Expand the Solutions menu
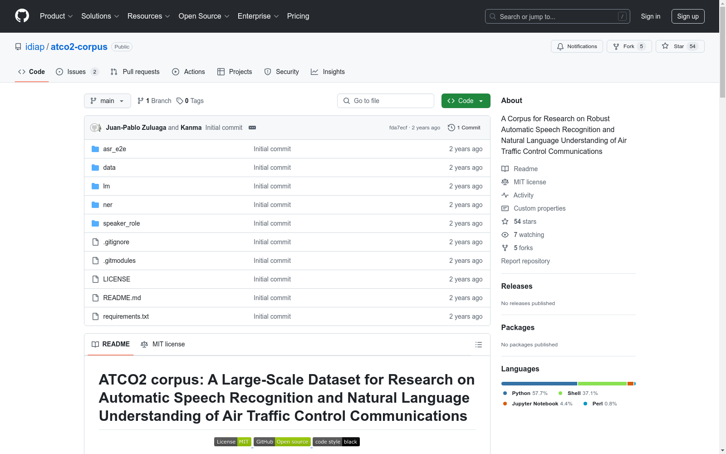726x454 pixels. [100, 16]
